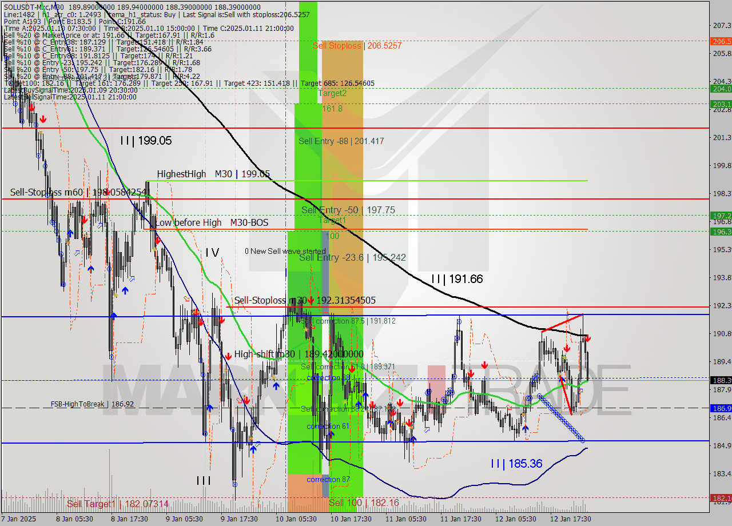
Task: Select the 'LatestSellSignalTime:2025.01.11 21:00:00' line
Action: [x=70, y=97]
